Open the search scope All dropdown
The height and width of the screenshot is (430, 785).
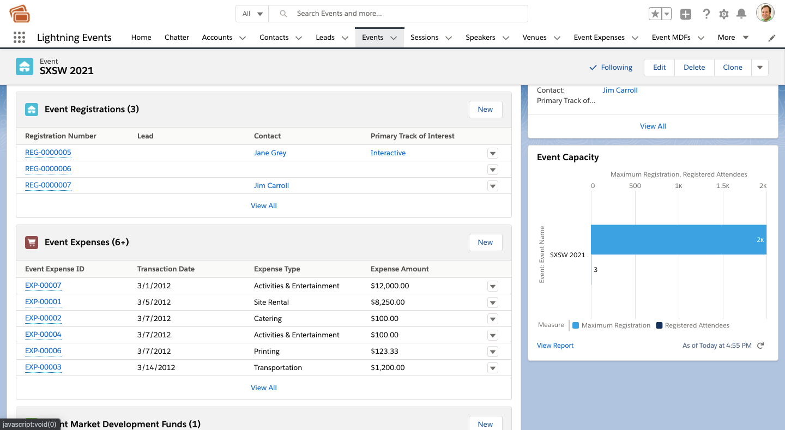tap(253, 14)
